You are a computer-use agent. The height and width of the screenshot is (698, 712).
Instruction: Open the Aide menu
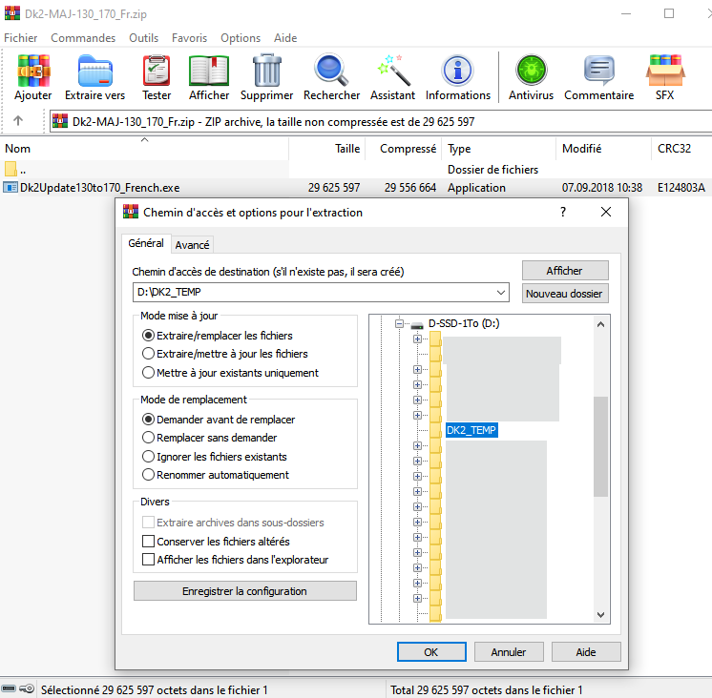point(285,38)
